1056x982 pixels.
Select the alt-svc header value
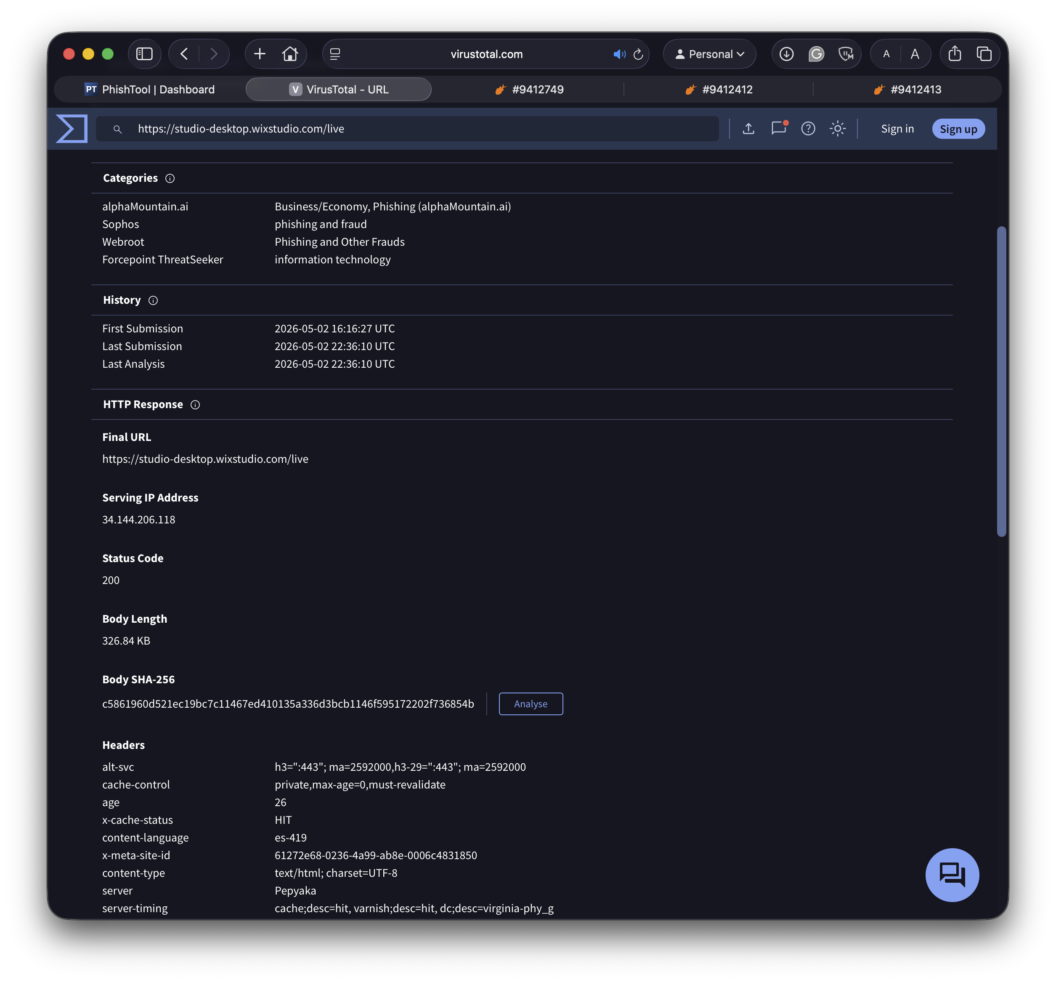tap(400, 767)
